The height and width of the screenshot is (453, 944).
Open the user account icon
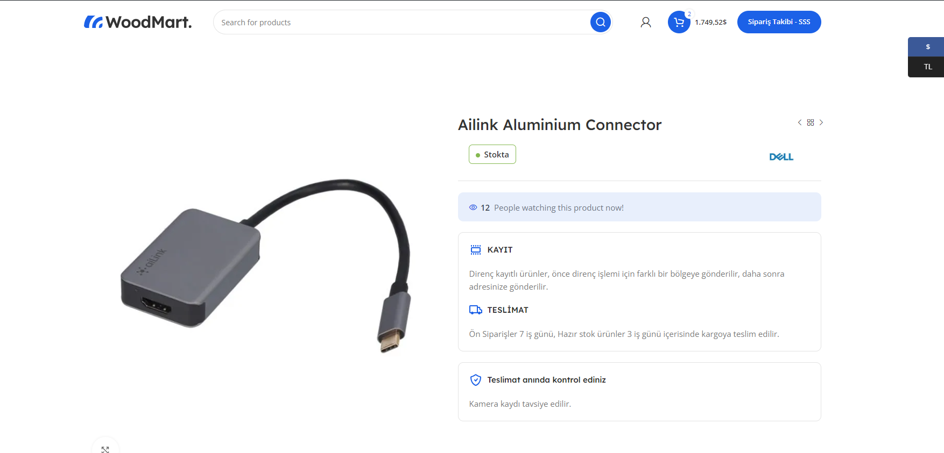coord(646,22)
